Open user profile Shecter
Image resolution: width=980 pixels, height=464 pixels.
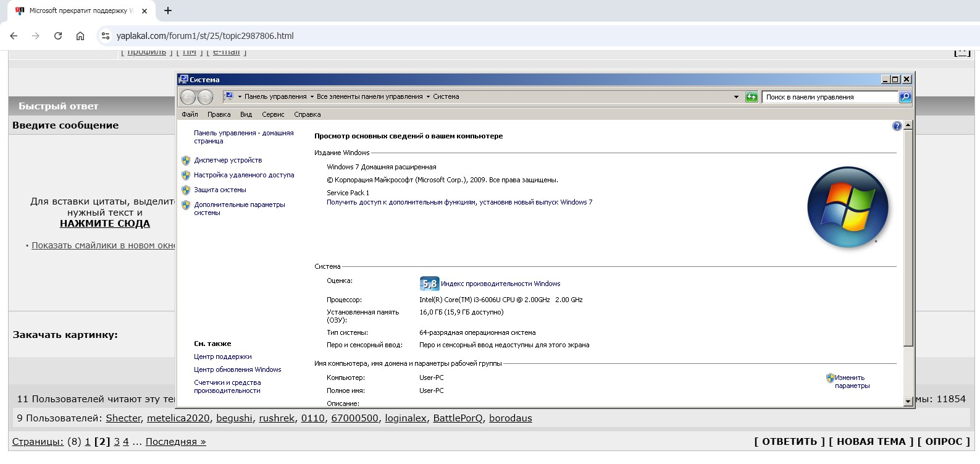(124, 418)
